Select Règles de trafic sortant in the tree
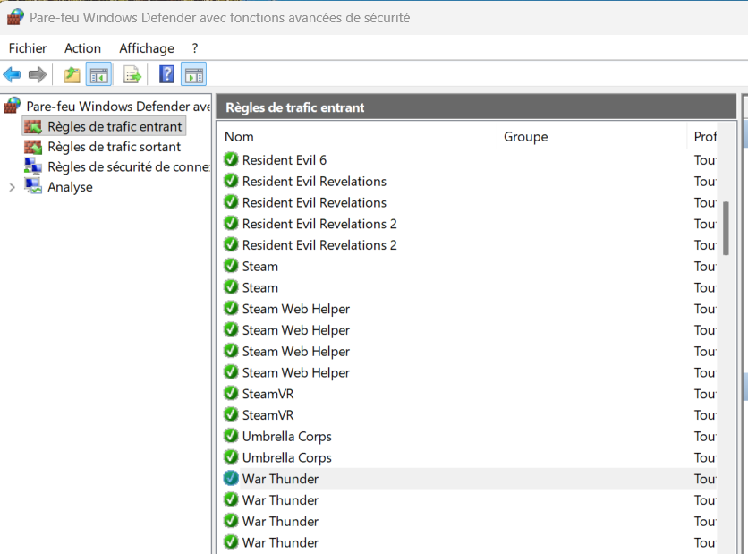This screenshot has width=748, height=554. pos(114,147)
